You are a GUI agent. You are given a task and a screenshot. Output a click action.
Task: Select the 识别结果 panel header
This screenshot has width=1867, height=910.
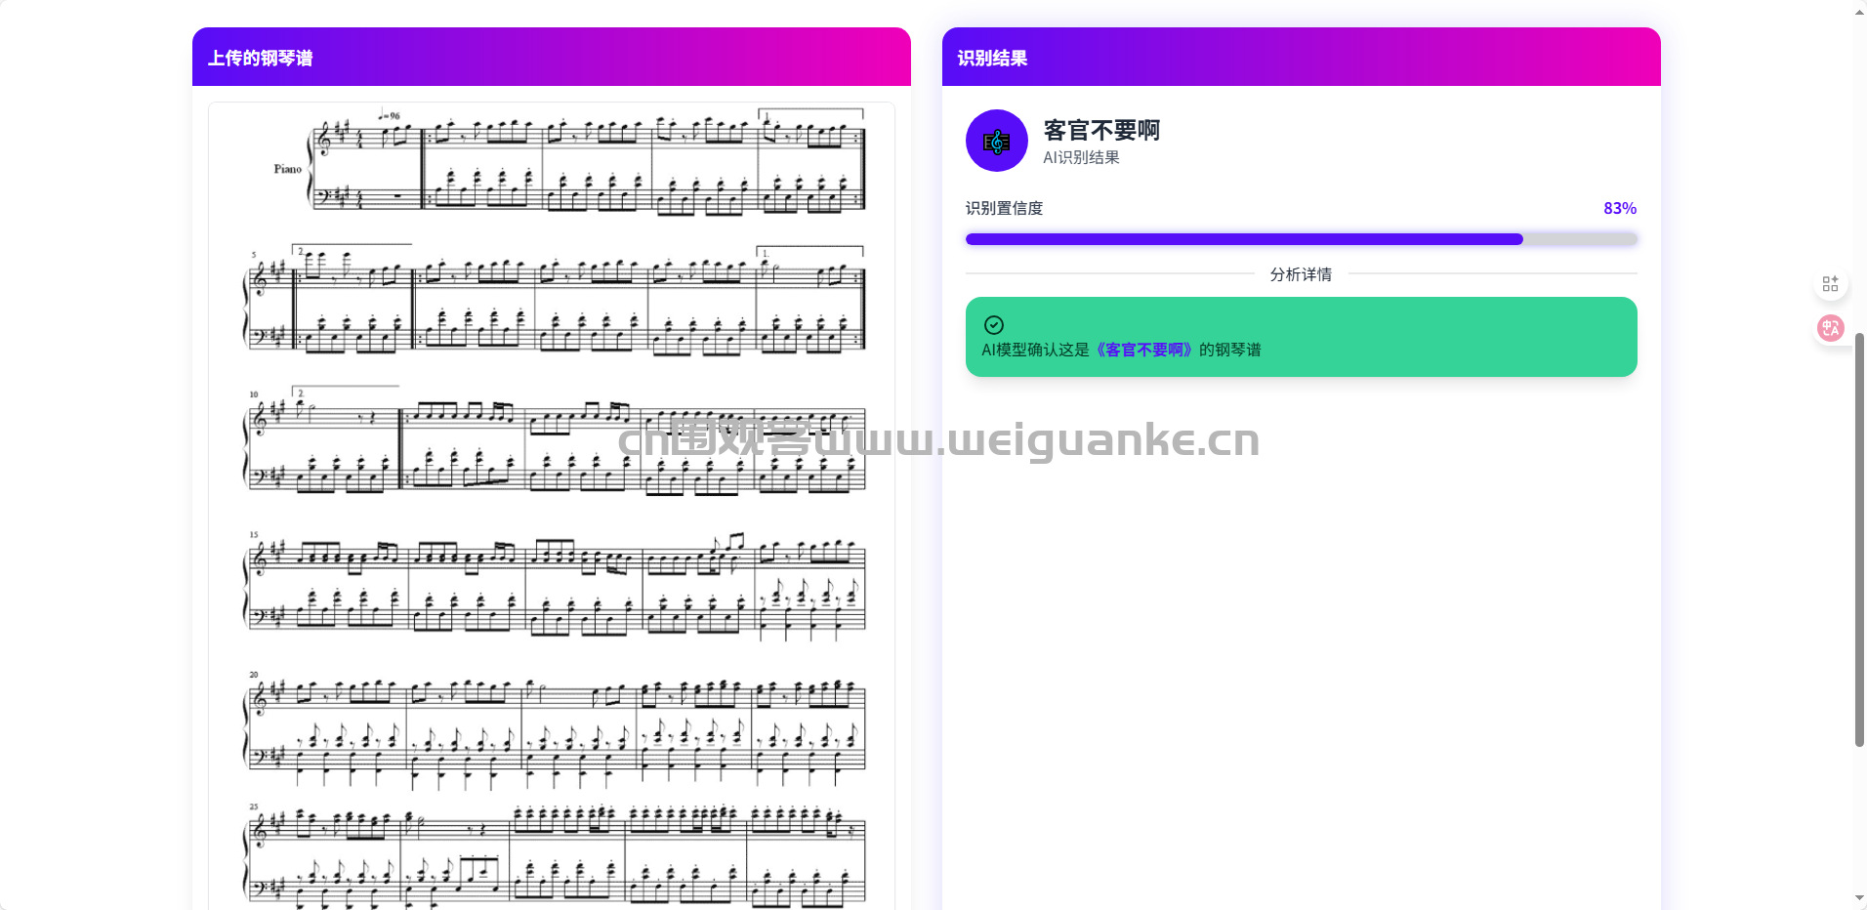(x=1301, y=58)
